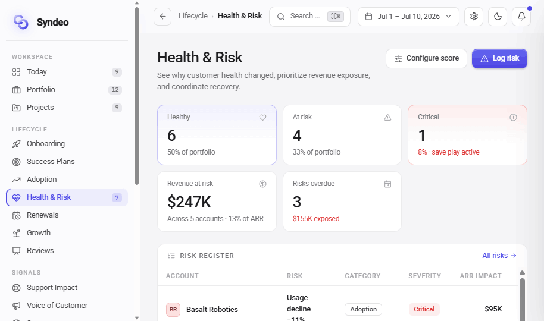Open Today in the sidebar
Image resolution: width=544 pixels, height=321 pixels.
click(x=67, y=72)
